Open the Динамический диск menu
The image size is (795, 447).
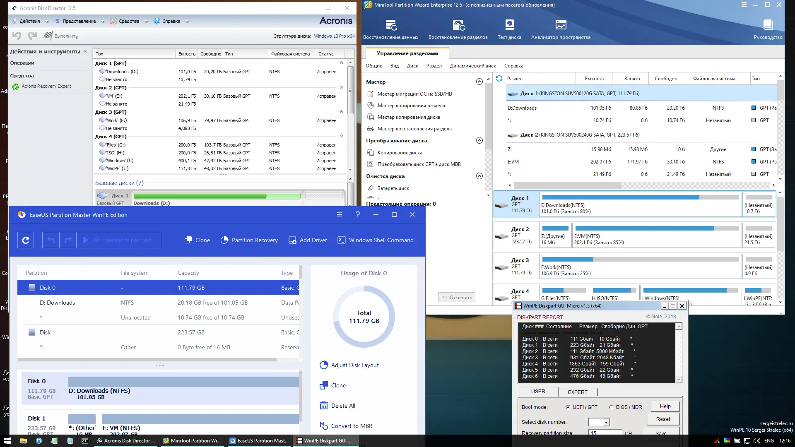(473, 66)
